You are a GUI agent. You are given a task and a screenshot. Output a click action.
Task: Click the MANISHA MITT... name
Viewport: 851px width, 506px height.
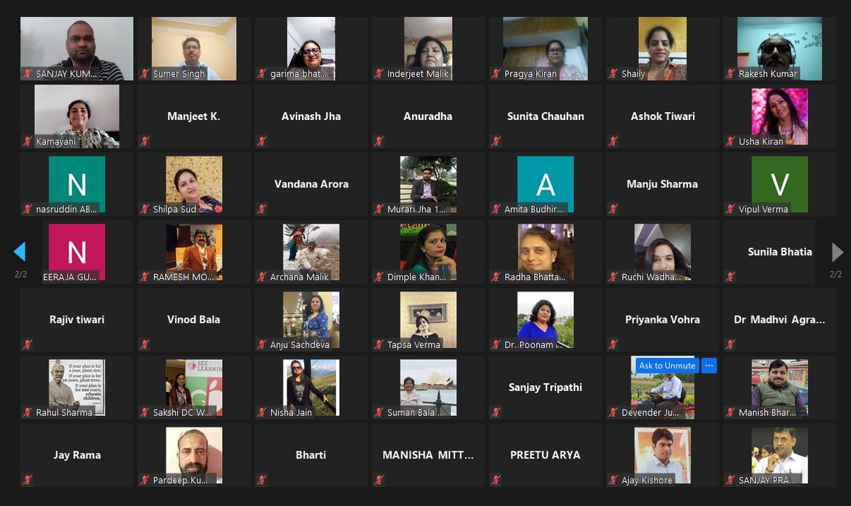[x=428, y=455]
